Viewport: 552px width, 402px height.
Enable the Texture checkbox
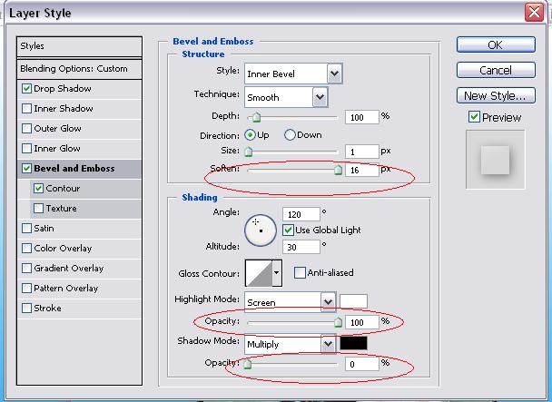pyautogui.click(x=39, y=209)
